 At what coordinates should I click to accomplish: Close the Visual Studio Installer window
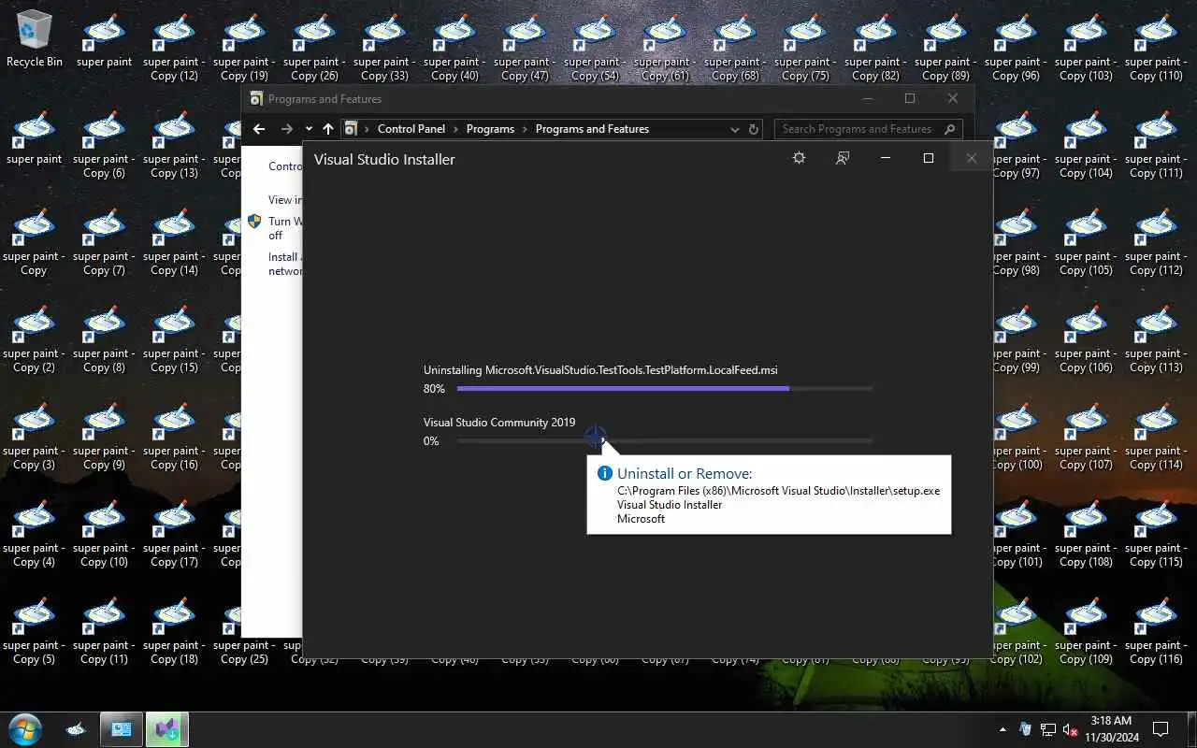[972, 158]
